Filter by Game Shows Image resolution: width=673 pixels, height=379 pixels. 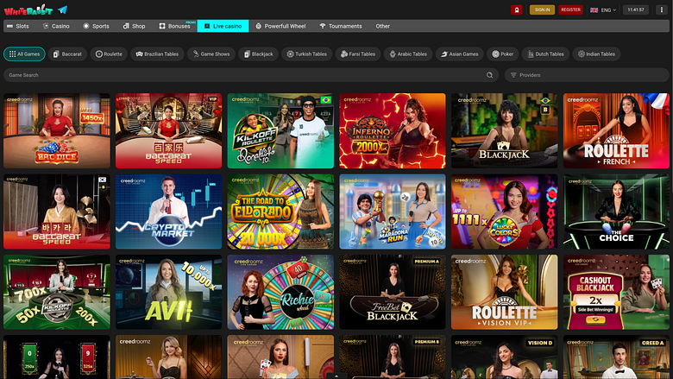pos(211,54)
